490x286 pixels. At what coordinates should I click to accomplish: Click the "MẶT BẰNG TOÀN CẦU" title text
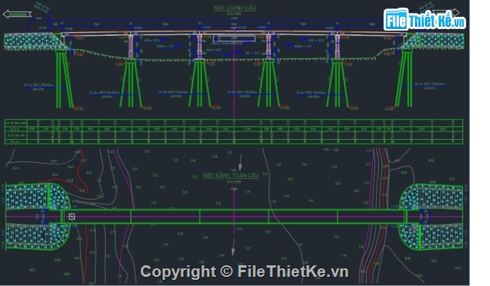(231, 175)
